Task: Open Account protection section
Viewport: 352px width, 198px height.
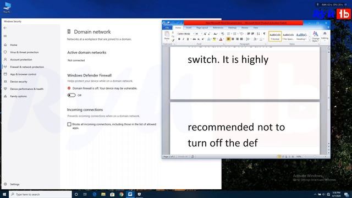Action: pyautogui.click(x=21, y=60)
